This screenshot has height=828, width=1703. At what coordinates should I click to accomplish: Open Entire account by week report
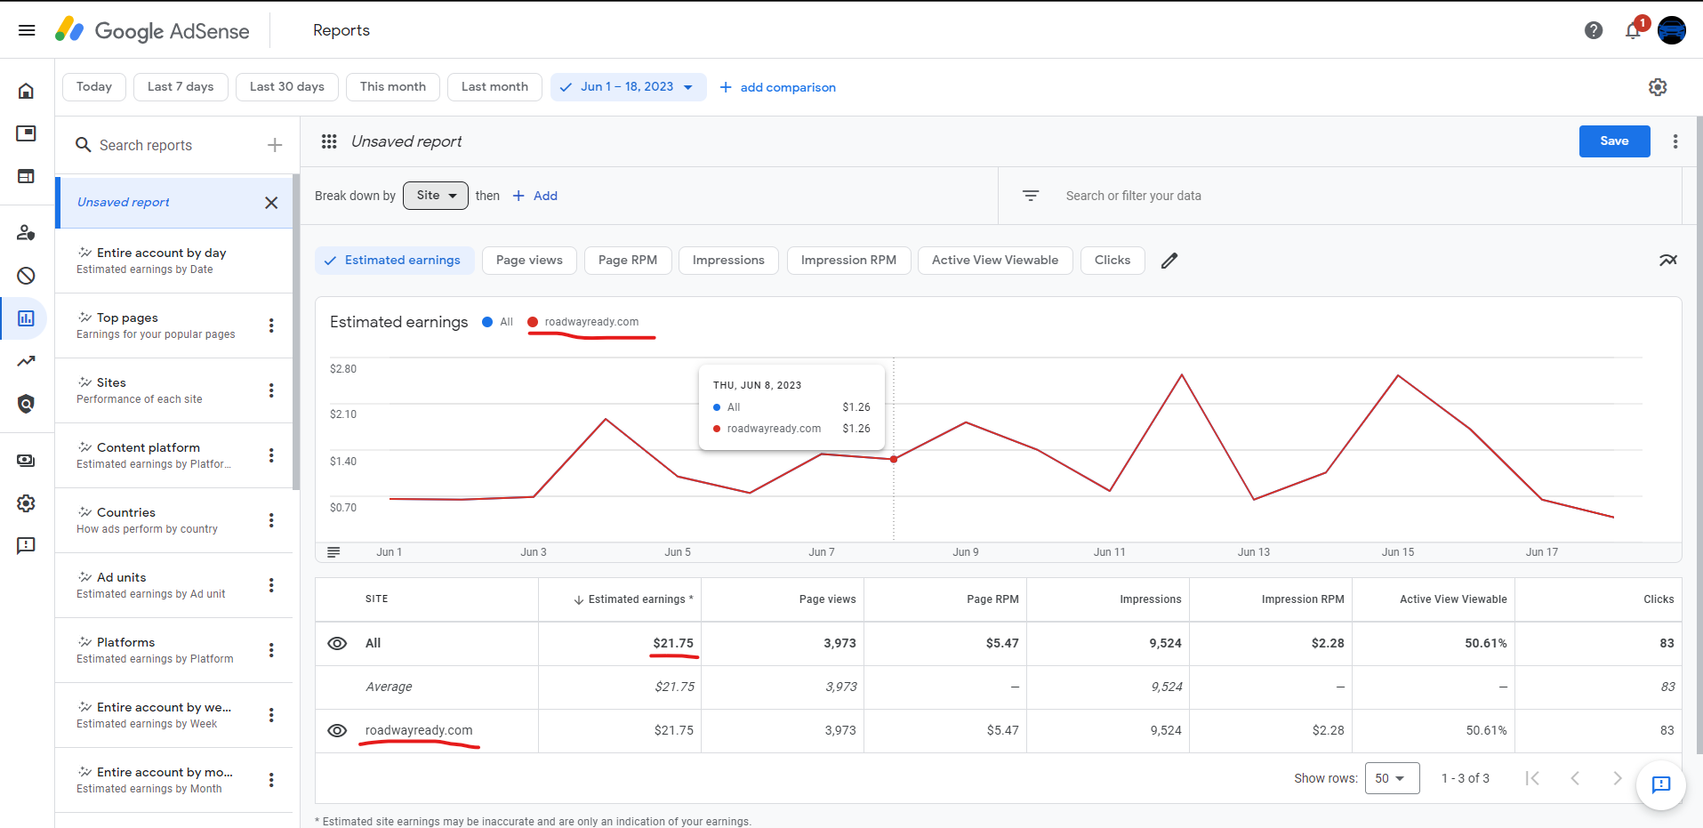pyautogui.click(x=173, y=715)
